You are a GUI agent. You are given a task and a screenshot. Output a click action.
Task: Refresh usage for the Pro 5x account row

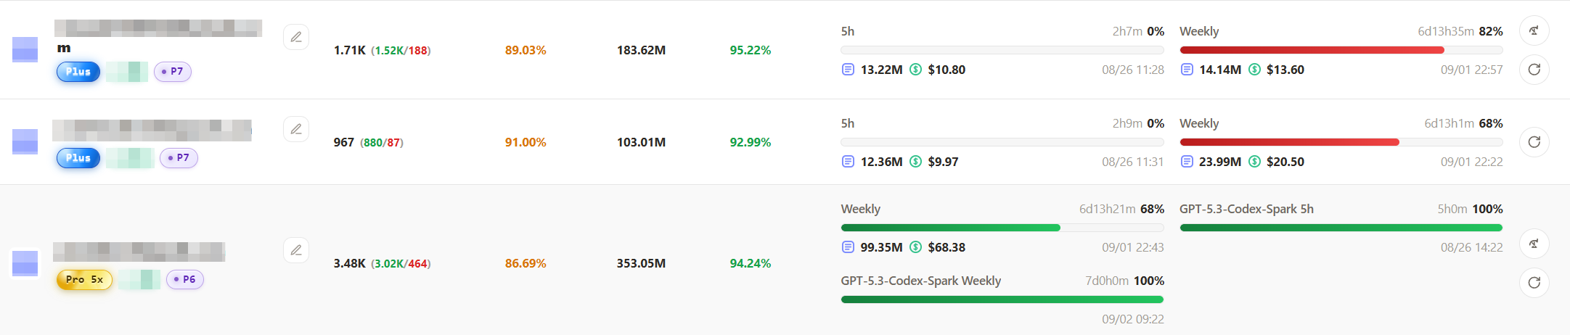click(1534, 283)
